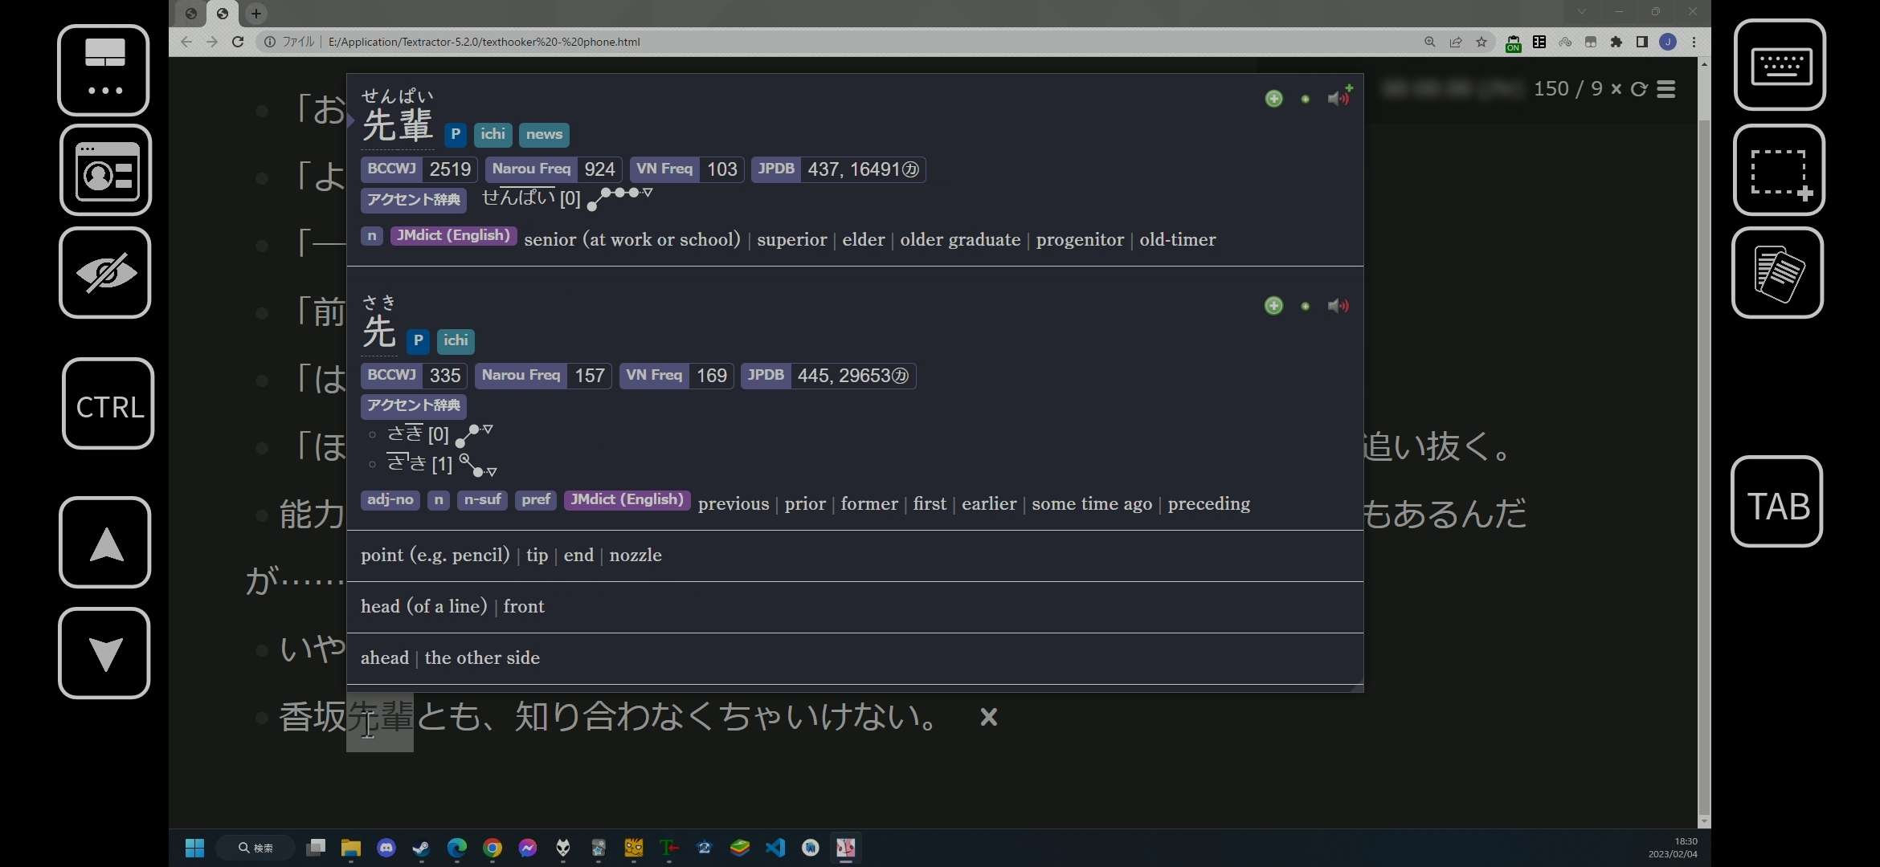
Task: Open the Windows Start menu
Action: click(x=194, y=848)
